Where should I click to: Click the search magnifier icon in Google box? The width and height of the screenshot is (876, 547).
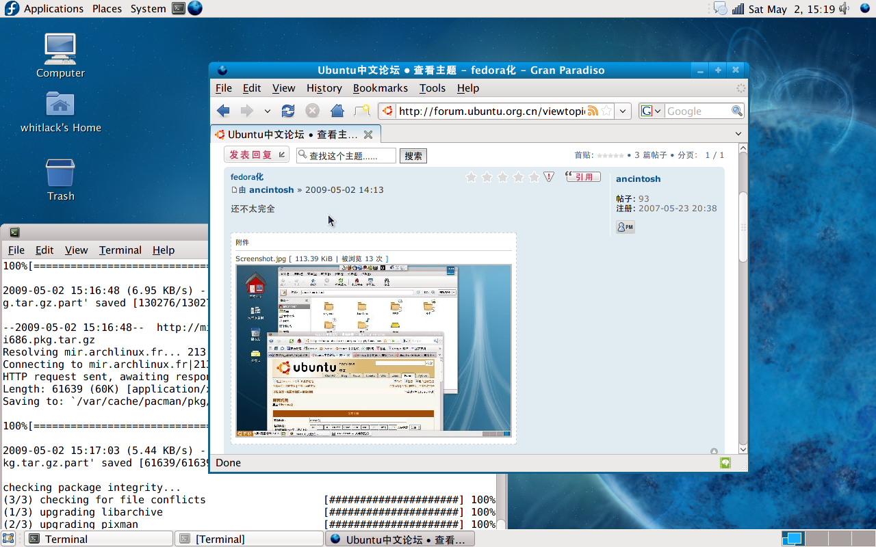[x=737, y=111]
